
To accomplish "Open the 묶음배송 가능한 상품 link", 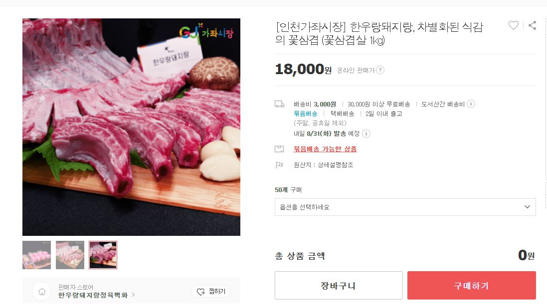I will pyautogui.click(x=325, y=149).
